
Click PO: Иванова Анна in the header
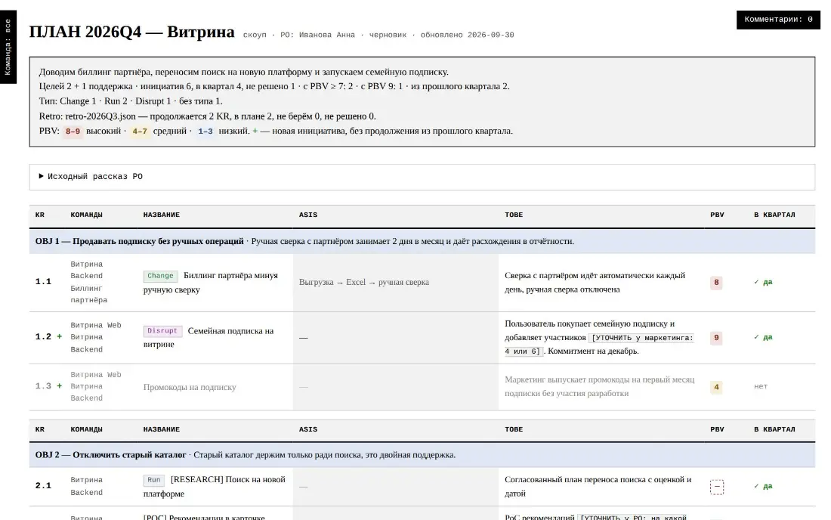click(317, 35)
